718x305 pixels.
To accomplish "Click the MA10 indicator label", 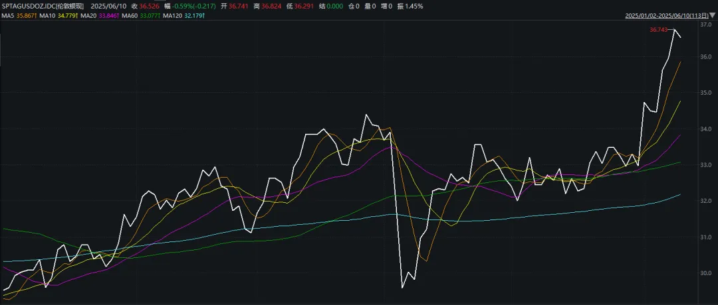I will pyautogui.click(x=47, y=15).
